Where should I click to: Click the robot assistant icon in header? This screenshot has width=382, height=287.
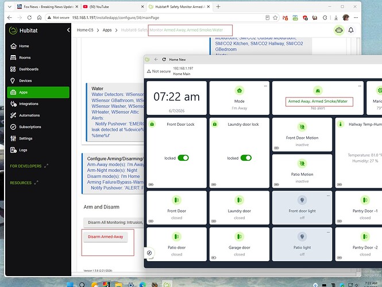click(x=339, y=30)
